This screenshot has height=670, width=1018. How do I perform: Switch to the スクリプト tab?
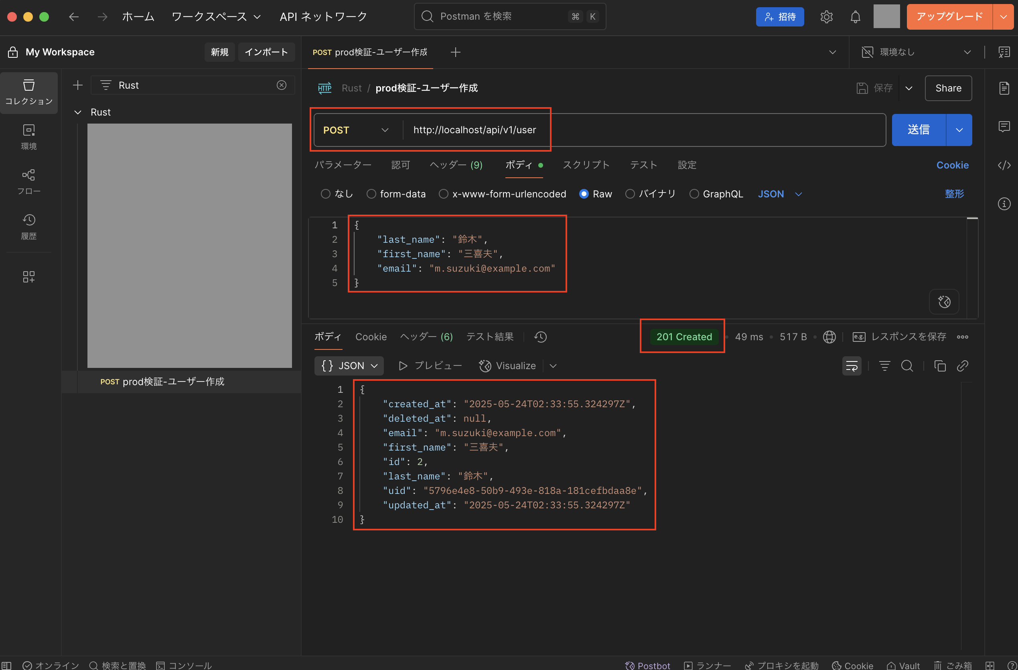[x=586, y=165]
